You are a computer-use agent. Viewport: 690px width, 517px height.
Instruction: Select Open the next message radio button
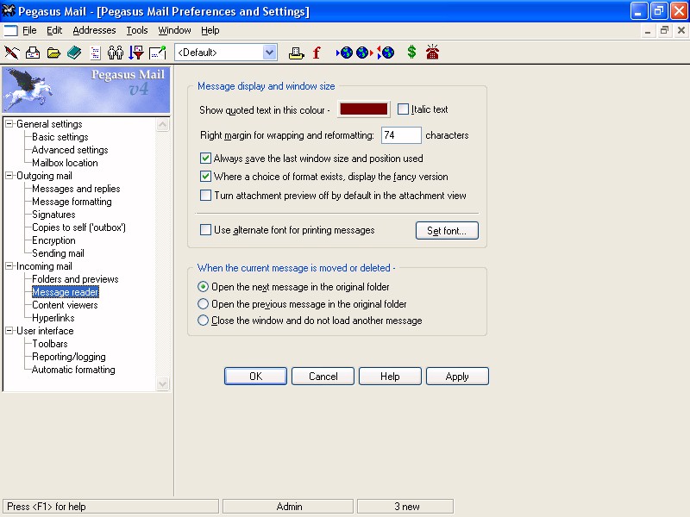(203, 287)
